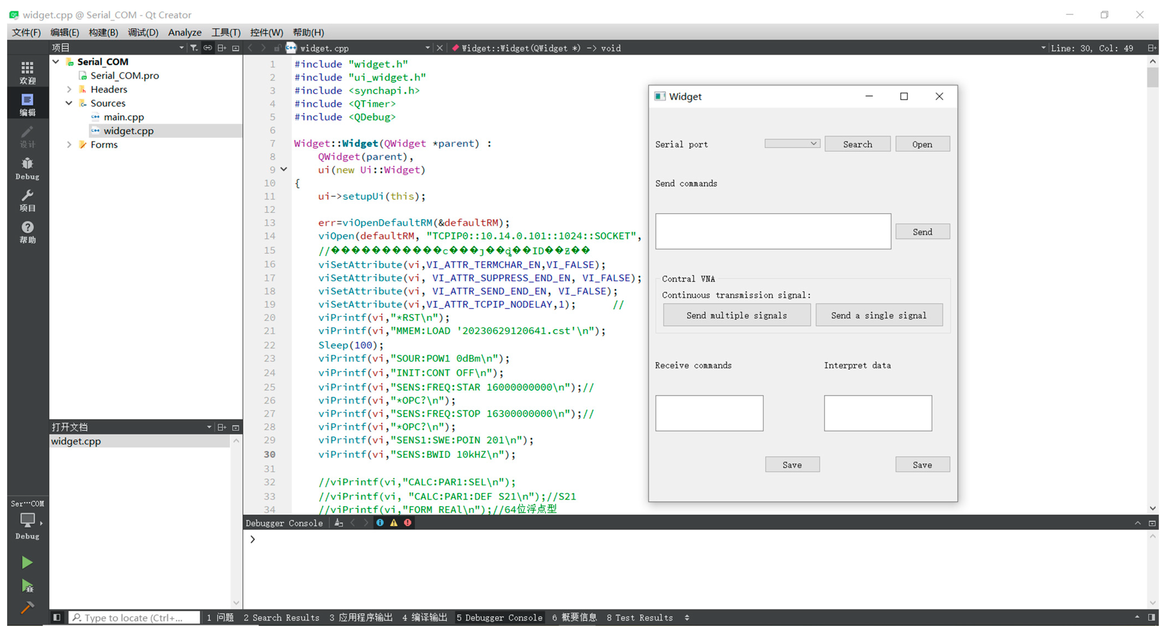
Task: Click the filter tree icon in Projects panel
Action: [194, 48]
